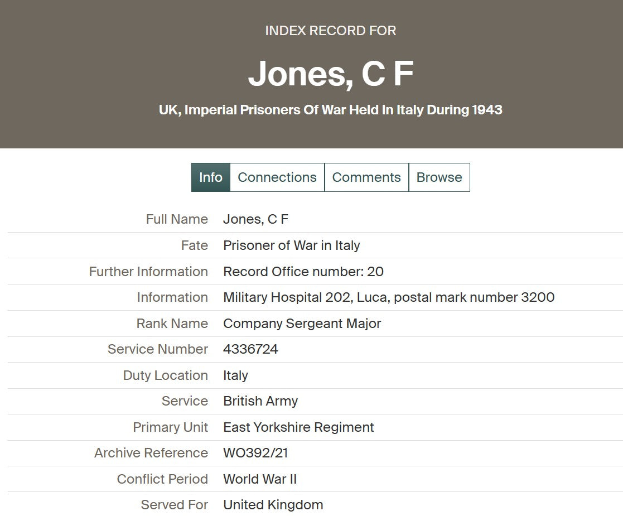Switch to the Comments tab

[x=366, y=177]
